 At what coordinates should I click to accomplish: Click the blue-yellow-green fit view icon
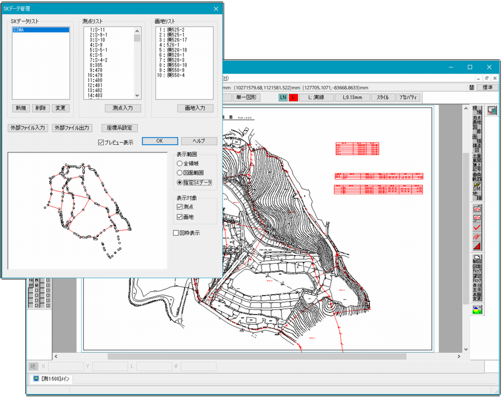(477, 310)
